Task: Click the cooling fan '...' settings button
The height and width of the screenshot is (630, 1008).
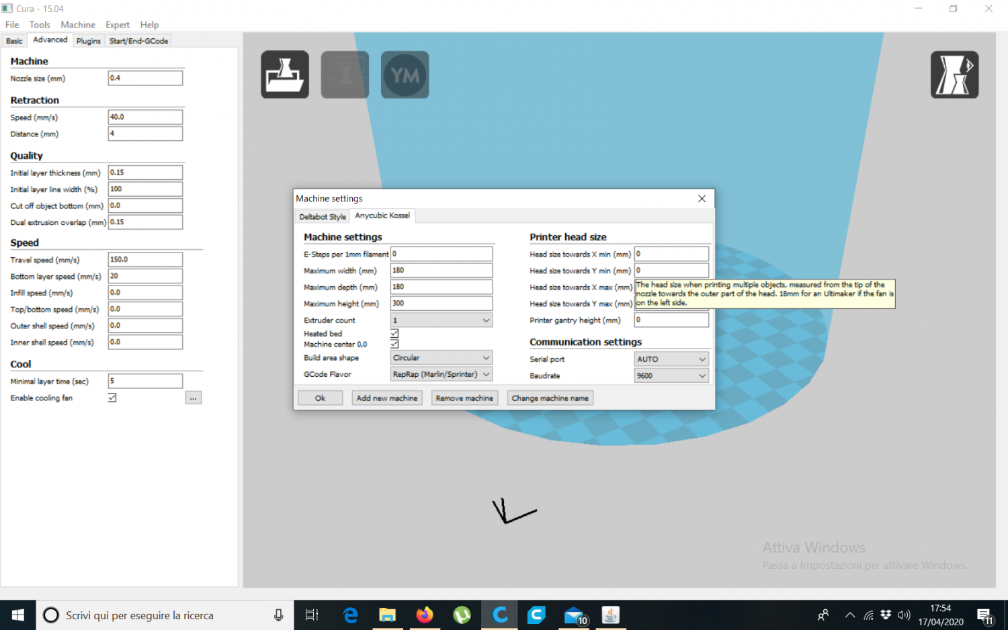Action: tap(193, 398)
